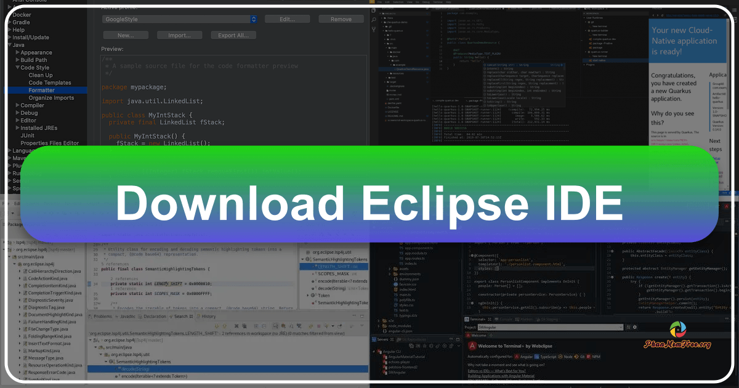Click the TypeScript icon in the Welcome message

click(x=537, y=356)
